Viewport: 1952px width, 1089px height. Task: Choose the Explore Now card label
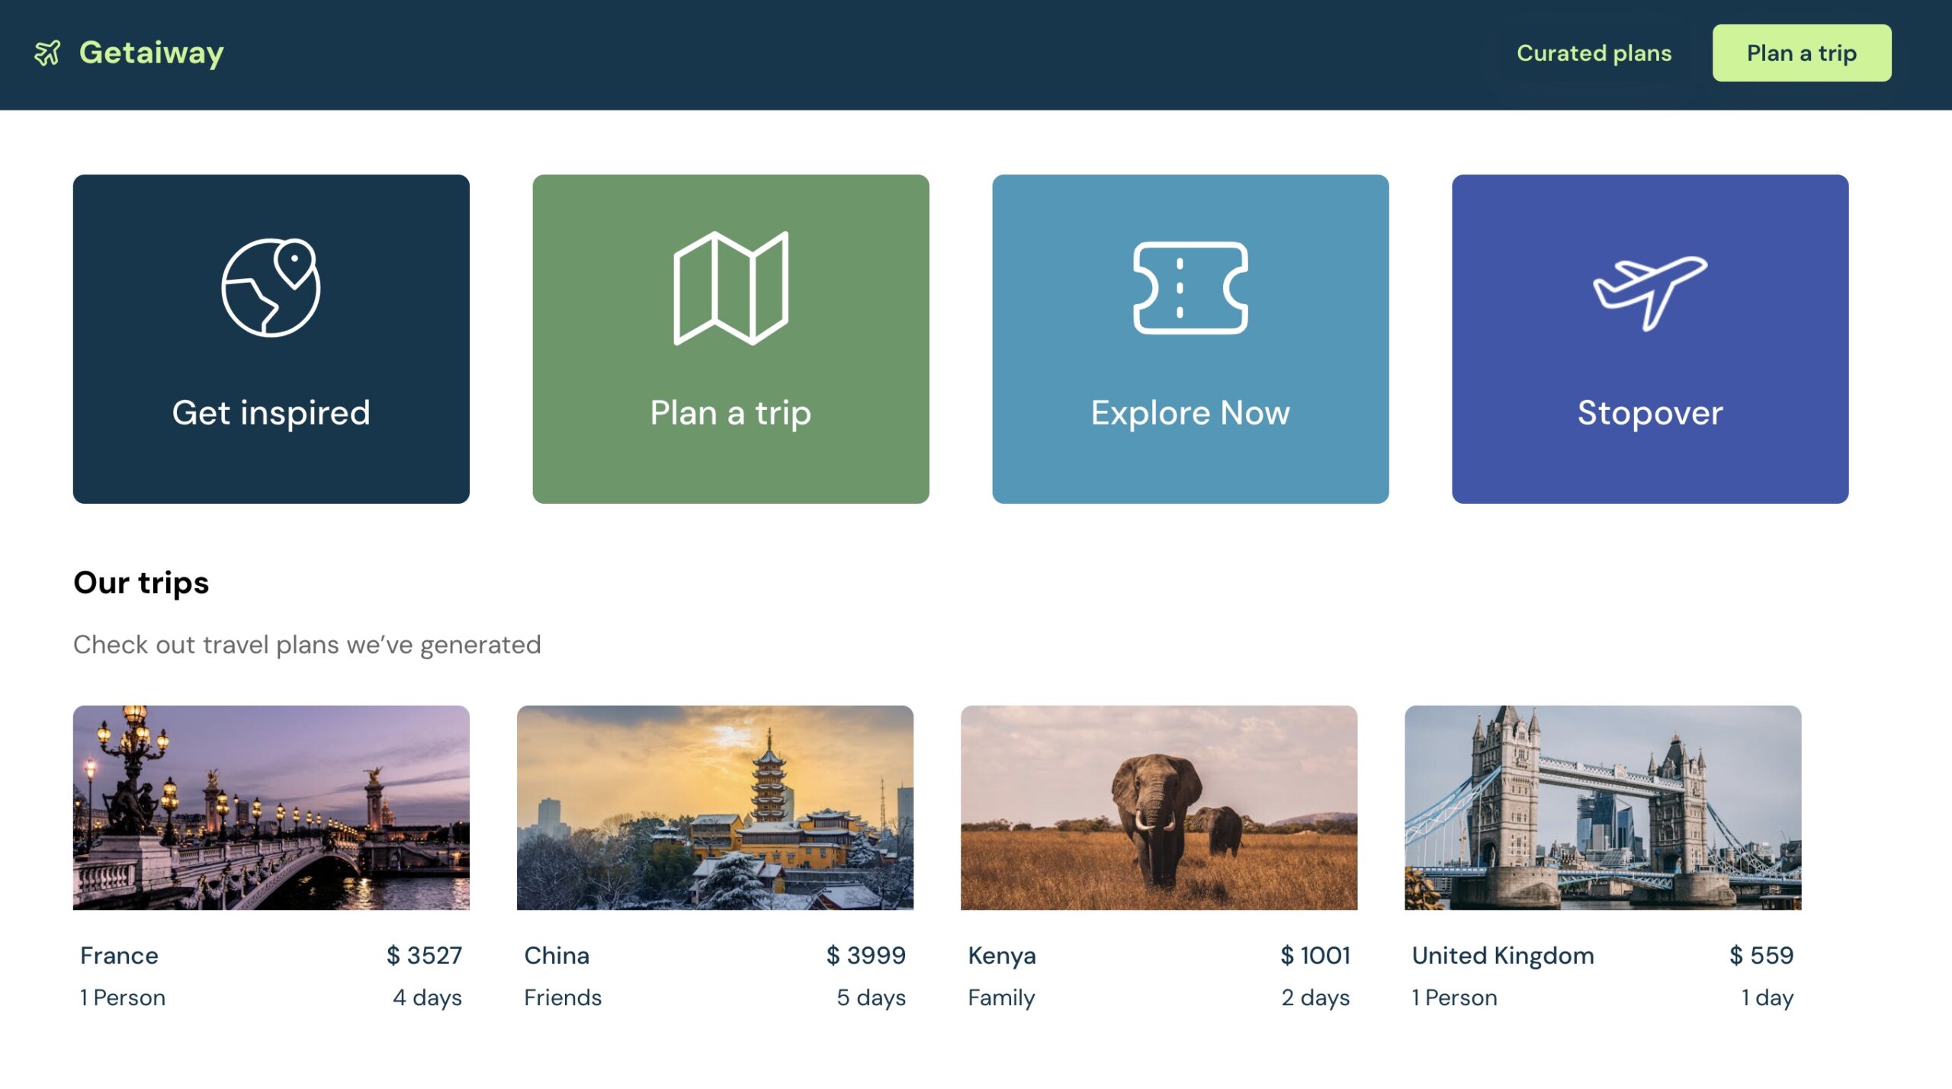(1190, 413)
